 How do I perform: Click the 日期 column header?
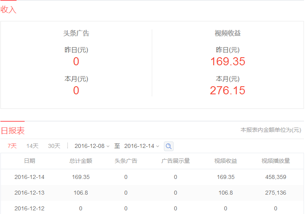(29, 161)
